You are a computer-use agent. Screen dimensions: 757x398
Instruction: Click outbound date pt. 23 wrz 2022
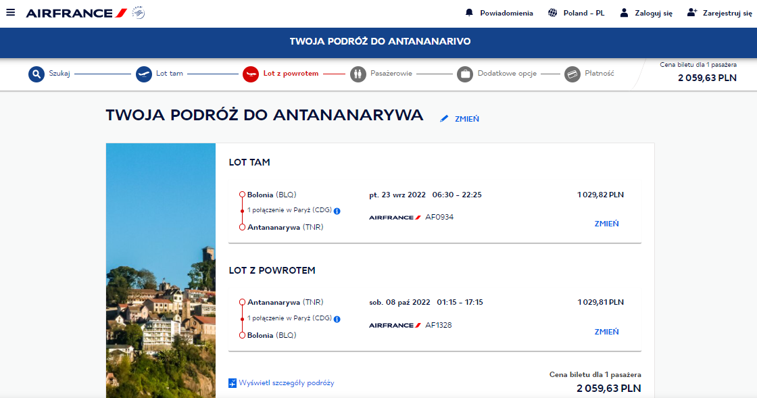click(397, 195)
